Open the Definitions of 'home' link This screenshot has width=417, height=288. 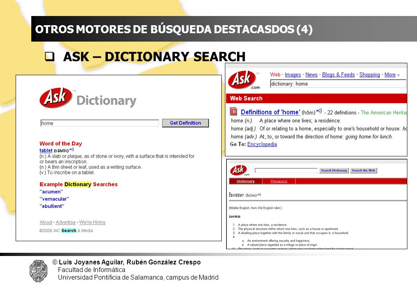[x=271, y=112]
